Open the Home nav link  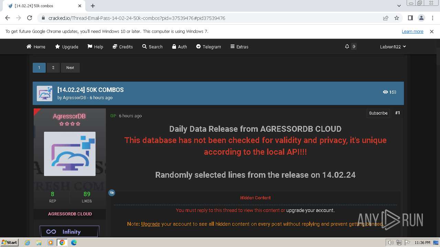pyautogui.click(x=36, y=47)
